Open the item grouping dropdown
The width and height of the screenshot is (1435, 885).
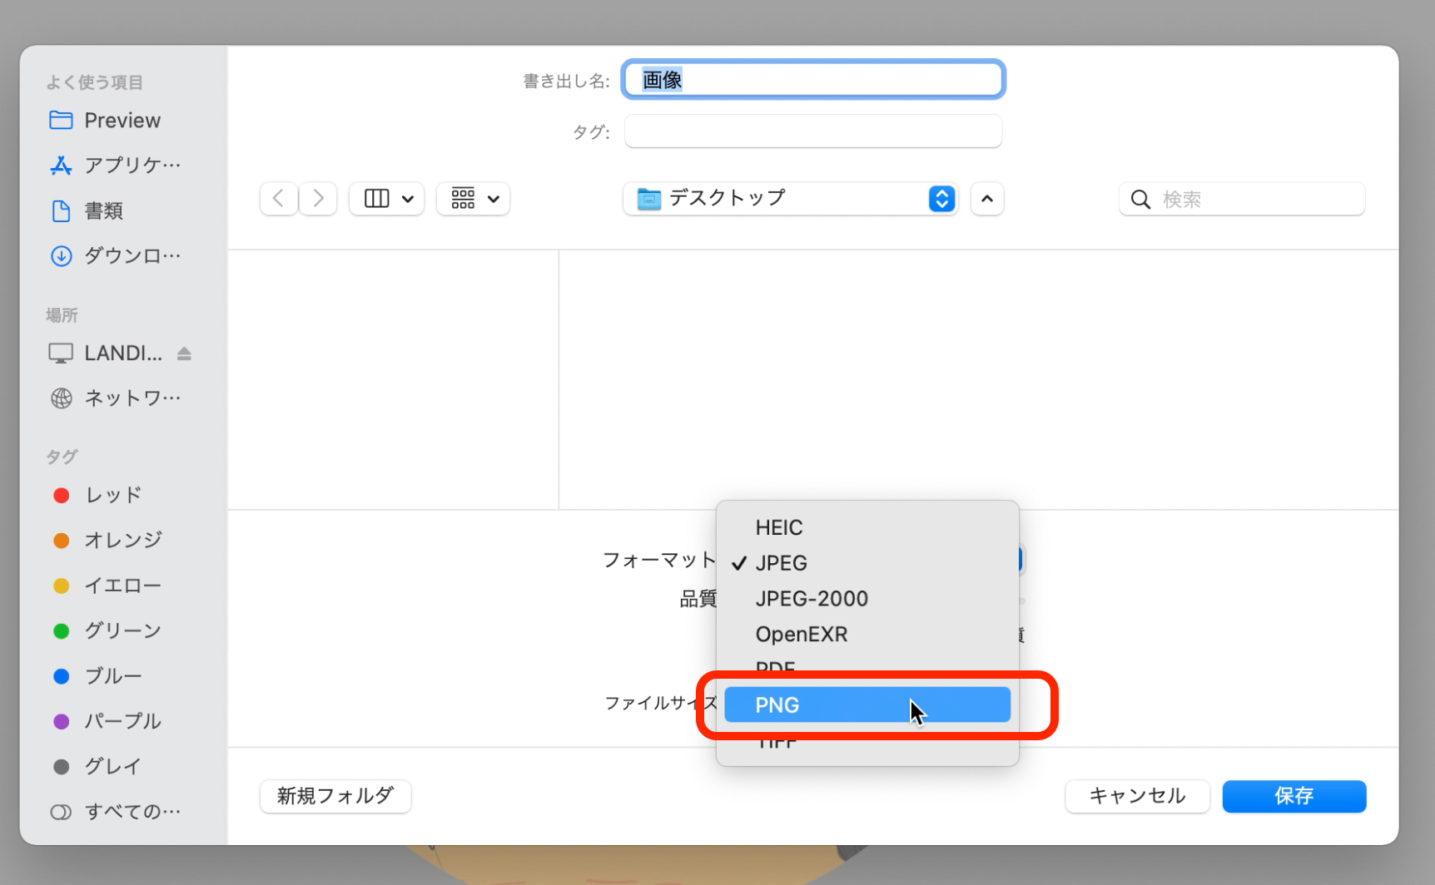coord(474,199)
